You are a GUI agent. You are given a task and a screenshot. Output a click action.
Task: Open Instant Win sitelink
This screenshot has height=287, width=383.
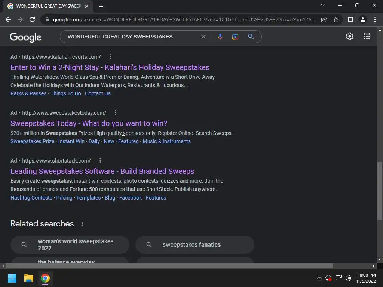(x=71, y=141)
